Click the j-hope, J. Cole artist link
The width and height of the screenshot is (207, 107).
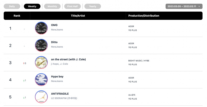pyautogui.click(x=60, y=64)
